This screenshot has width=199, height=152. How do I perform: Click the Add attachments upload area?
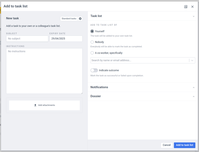tap(44, 105)
